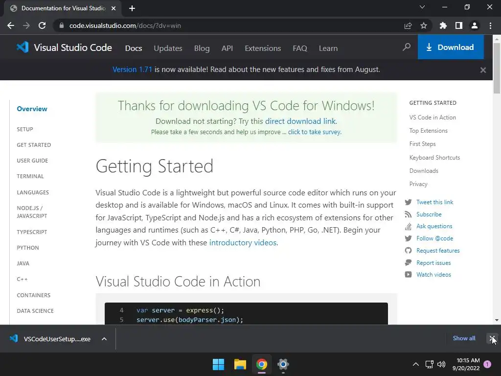
Task: Open the site search magnifier icon
Action: tap(407, 47)
